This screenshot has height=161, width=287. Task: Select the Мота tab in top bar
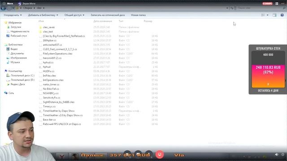tap(8, 4)
